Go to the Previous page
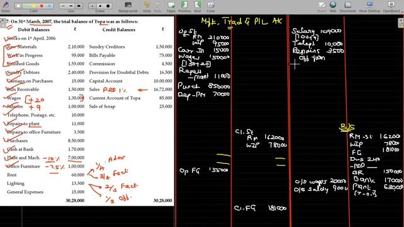The width and height of the screenshot is (404, 227). (x=184, y=7)
